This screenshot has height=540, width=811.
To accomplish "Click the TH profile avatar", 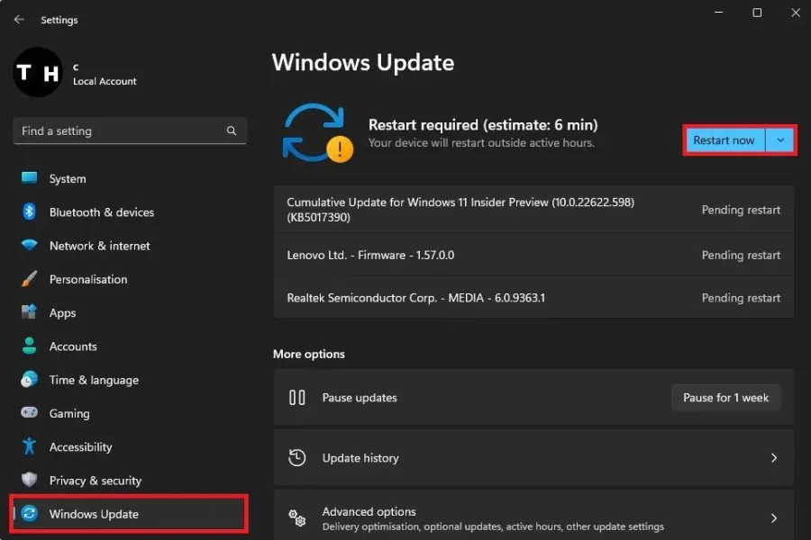I will click(38, 72).
